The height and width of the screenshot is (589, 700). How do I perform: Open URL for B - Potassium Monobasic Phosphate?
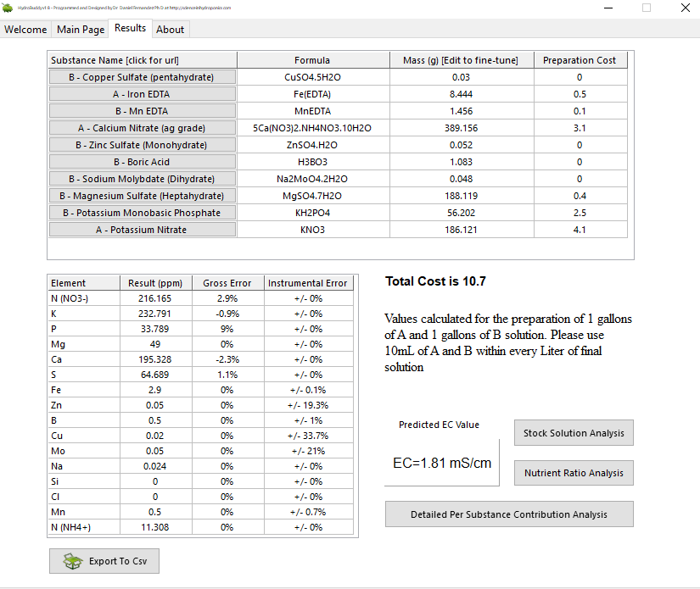[x=143, y=213]
